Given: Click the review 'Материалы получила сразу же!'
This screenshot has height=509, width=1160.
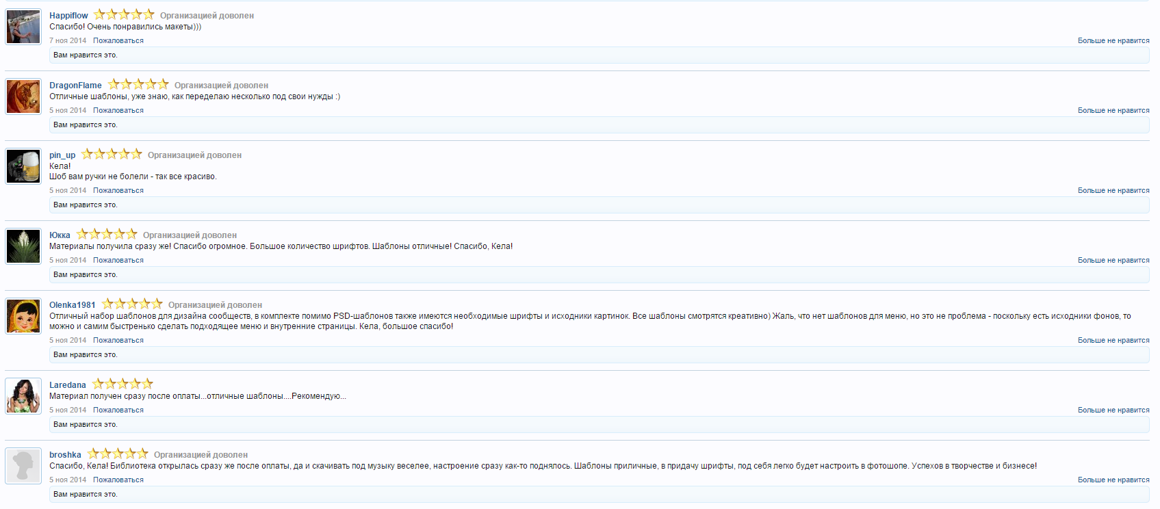Looking at the screenshot, I should 281,247.
